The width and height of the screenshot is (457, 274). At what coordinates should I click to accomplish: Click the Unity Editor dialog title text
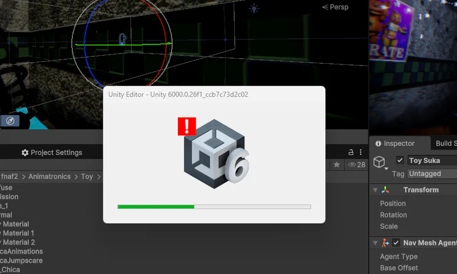click(178, 95)
